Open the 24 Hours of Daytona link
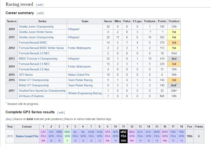Image resolution: width=211 pixels, height=147 pixels. (31, 96)
